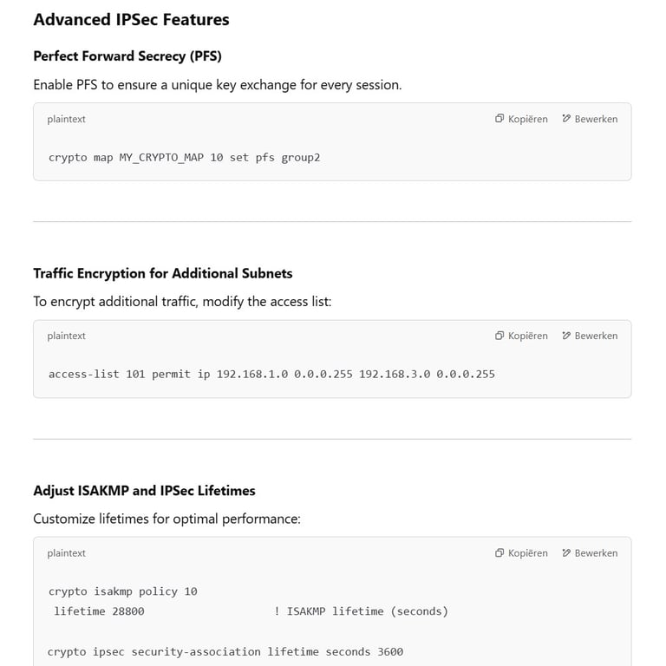Screen dimensions: 666x666
Task: Click the 'Advanced IPSec Features' heading
Action: [x=131, y=20]
